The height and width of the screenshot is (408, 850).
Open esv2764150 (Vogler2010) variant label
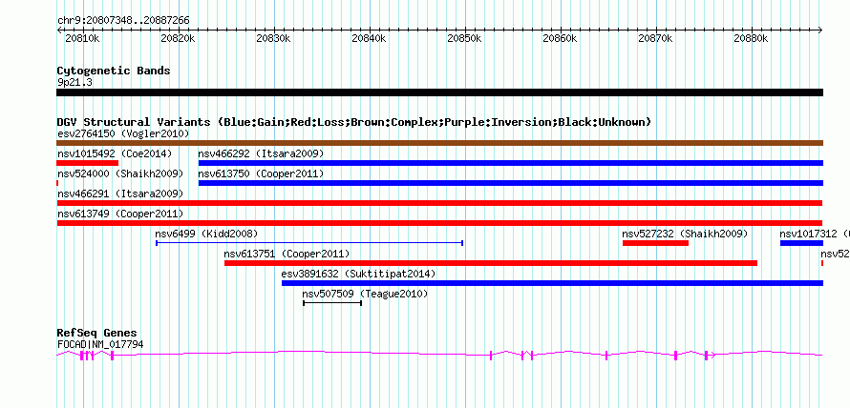coord(123,133)
